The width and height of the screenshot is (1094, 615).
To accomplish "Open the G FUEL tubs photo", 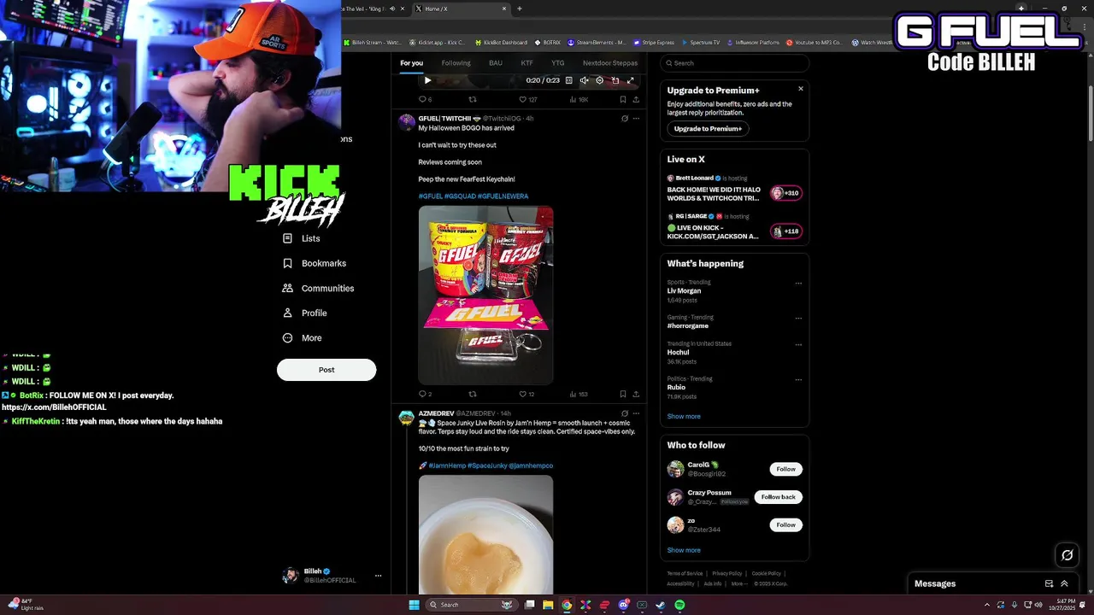I will point(485,295).
